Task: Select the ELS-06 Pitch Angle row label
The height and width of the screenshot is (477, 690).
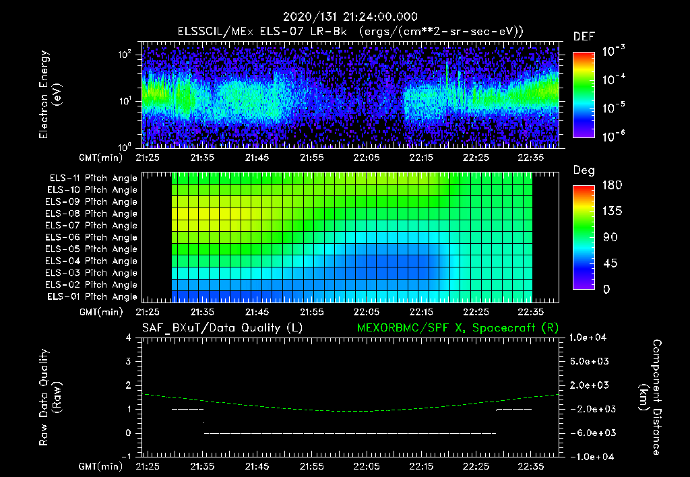Action: click(x=92, y=238)
